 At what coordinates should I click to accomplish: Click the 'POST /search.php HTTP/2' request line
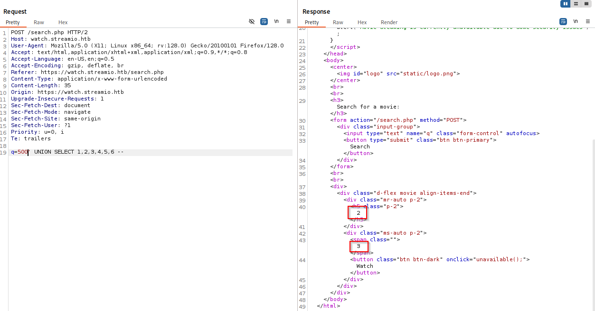(49, 32)
